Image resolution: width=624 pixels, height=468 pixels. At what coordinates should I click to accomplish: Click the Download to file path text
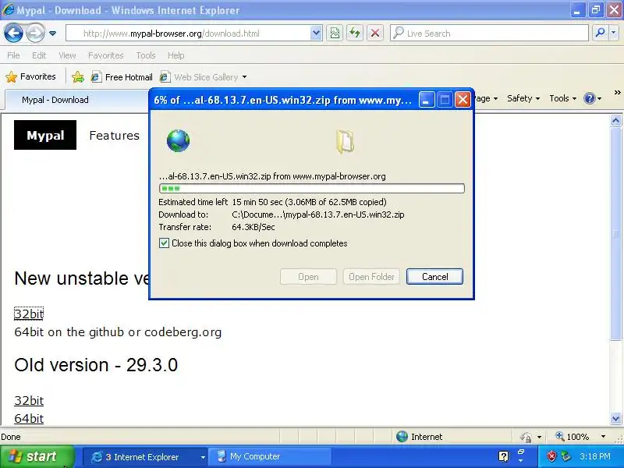coord(318,214)
